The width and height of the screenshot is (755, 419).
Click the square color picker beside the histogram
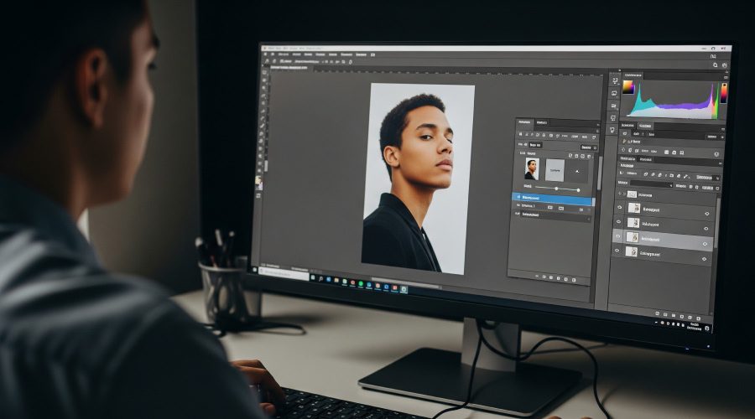628,87
